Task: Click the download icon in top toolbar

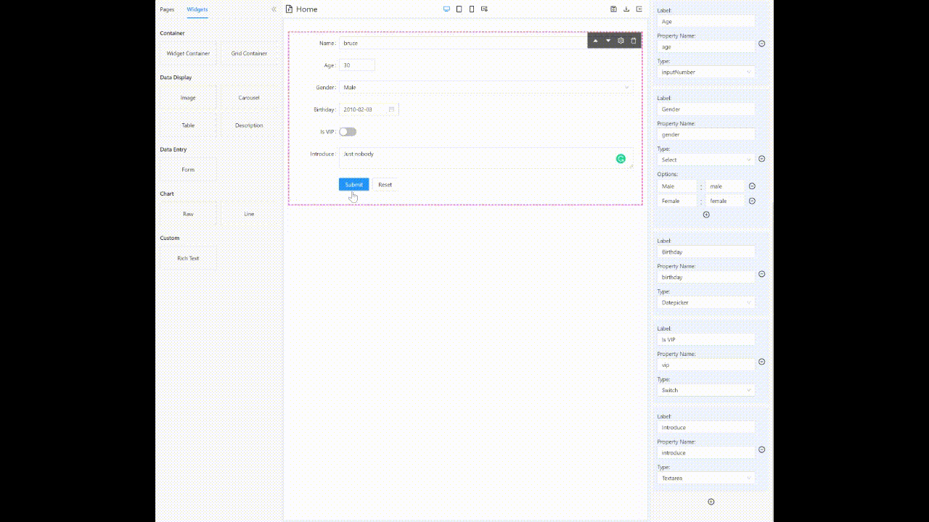Action: point(626,9)
